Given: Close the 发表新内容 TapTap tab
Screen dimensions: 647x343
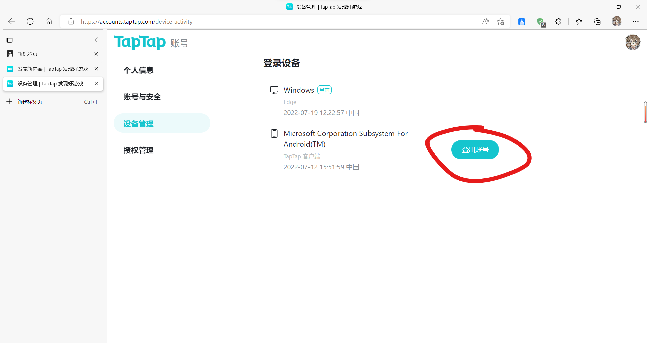Looking at the screenshot, I should [96, 69].
